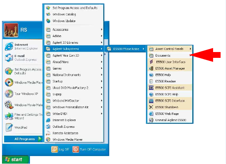Expand the Asset Control Panels submenu arrow
This screenshot has width=226, height=164.
tap(190, 49)
